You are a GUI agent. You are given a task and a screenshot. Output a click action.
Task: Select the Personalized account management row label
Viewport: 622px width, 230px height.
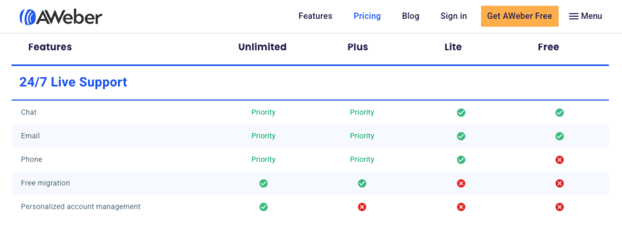81,206
